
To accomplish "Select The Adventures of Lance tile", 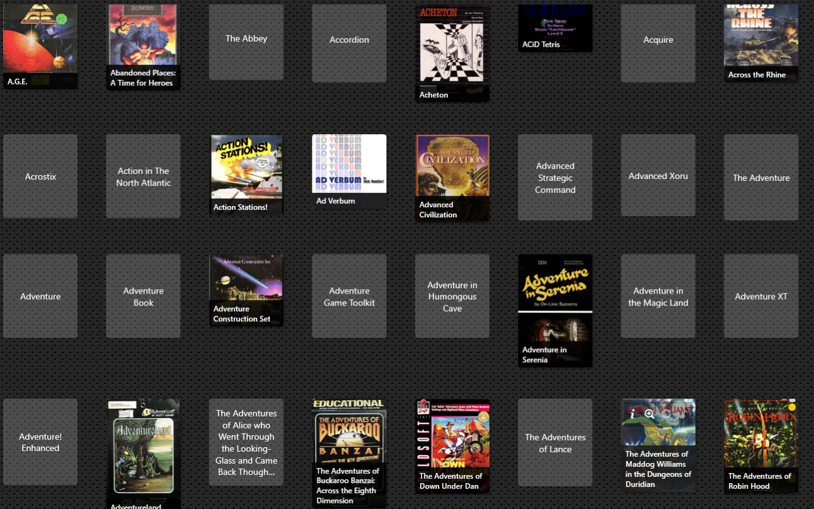I will (x=555, y=442).
